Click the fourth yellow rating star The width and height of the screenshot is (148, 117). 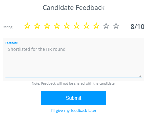tap(57, 26)
